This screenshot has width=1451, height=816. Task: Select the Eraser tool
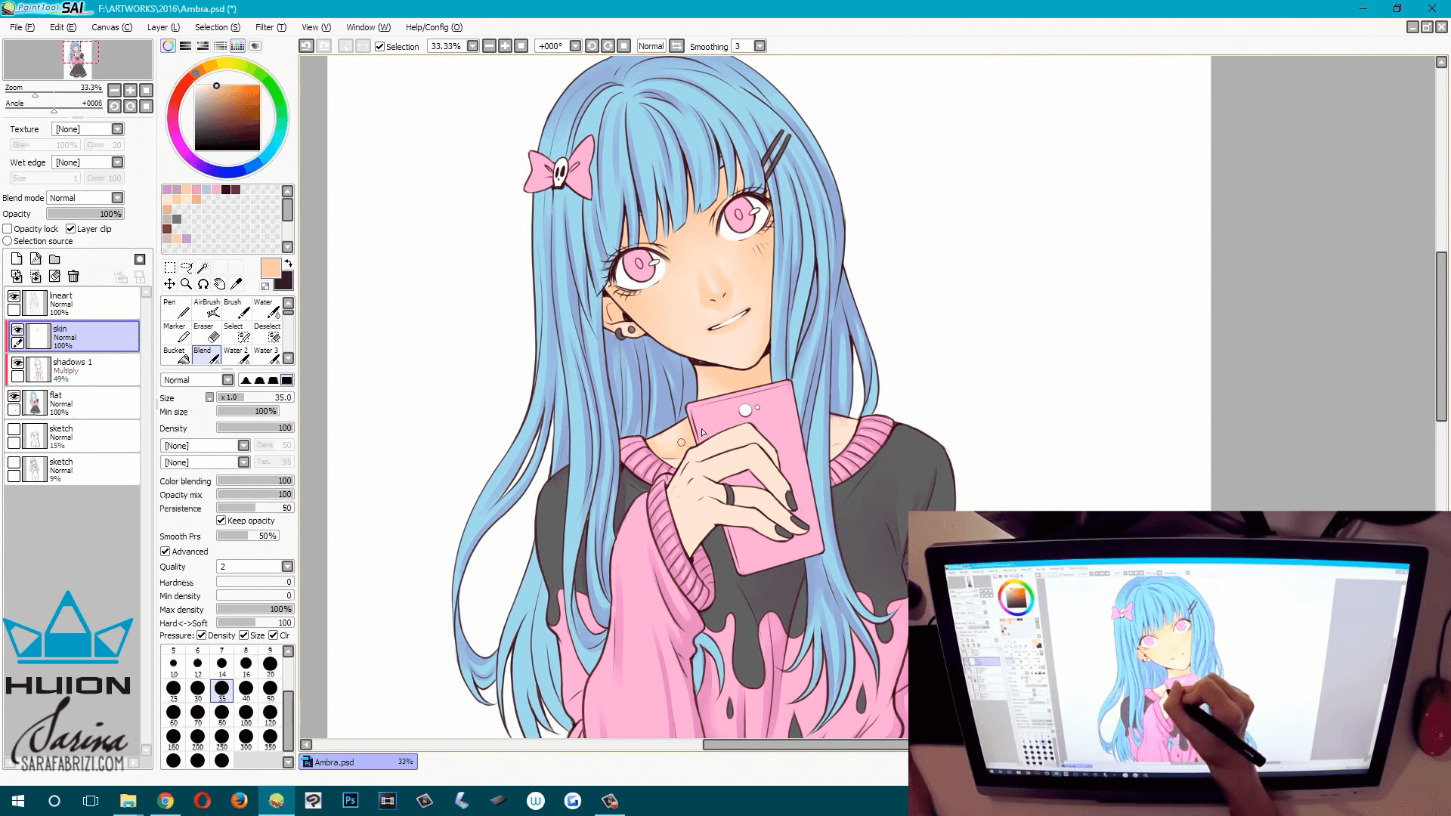click(x=206, y=332)
